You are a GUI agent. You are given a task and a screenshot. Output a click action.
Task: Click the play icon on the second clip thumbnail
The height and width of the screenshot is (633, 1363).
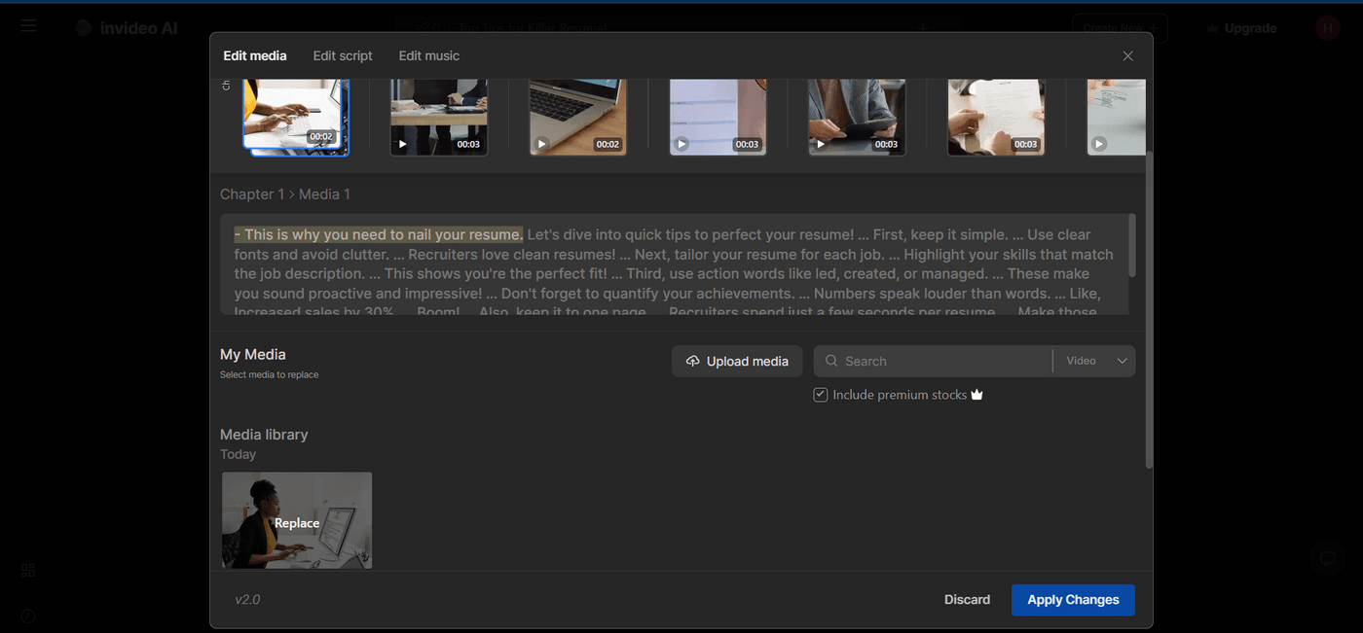click(x=403, y=144)
